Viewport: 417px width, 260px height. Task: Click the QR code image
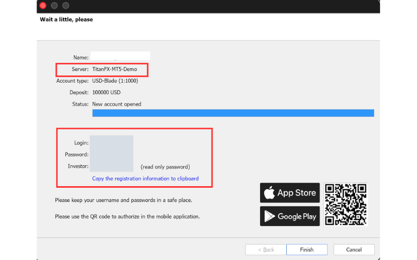click(x=346, y=204)
